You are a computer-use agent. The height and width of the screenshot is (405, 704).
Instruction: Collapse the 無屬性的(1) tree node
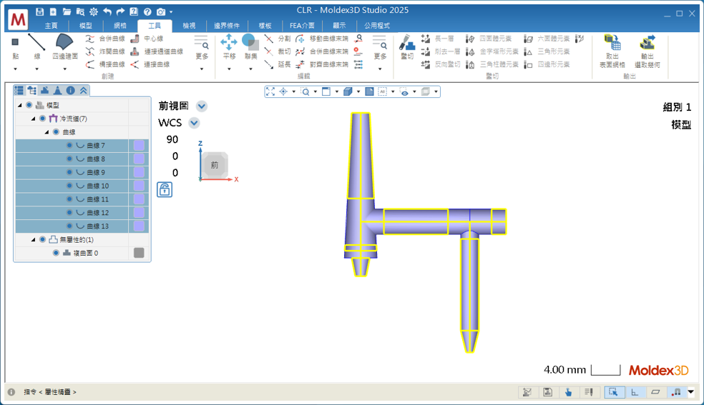click(33, 240)
